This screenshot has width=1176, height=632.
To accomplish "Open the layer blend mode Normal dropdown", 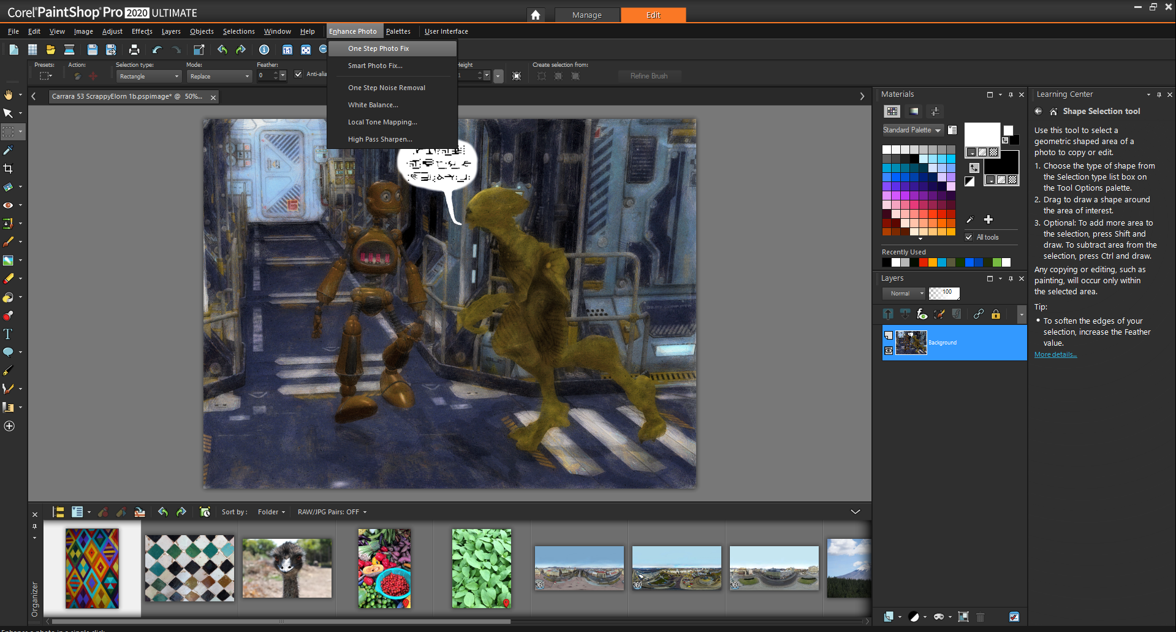I will (903, 294).
